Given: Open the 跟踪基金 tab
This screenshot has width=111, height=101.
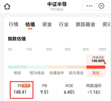Looking at the screenshot, I should pyautogui.click(x=85, y=24).
